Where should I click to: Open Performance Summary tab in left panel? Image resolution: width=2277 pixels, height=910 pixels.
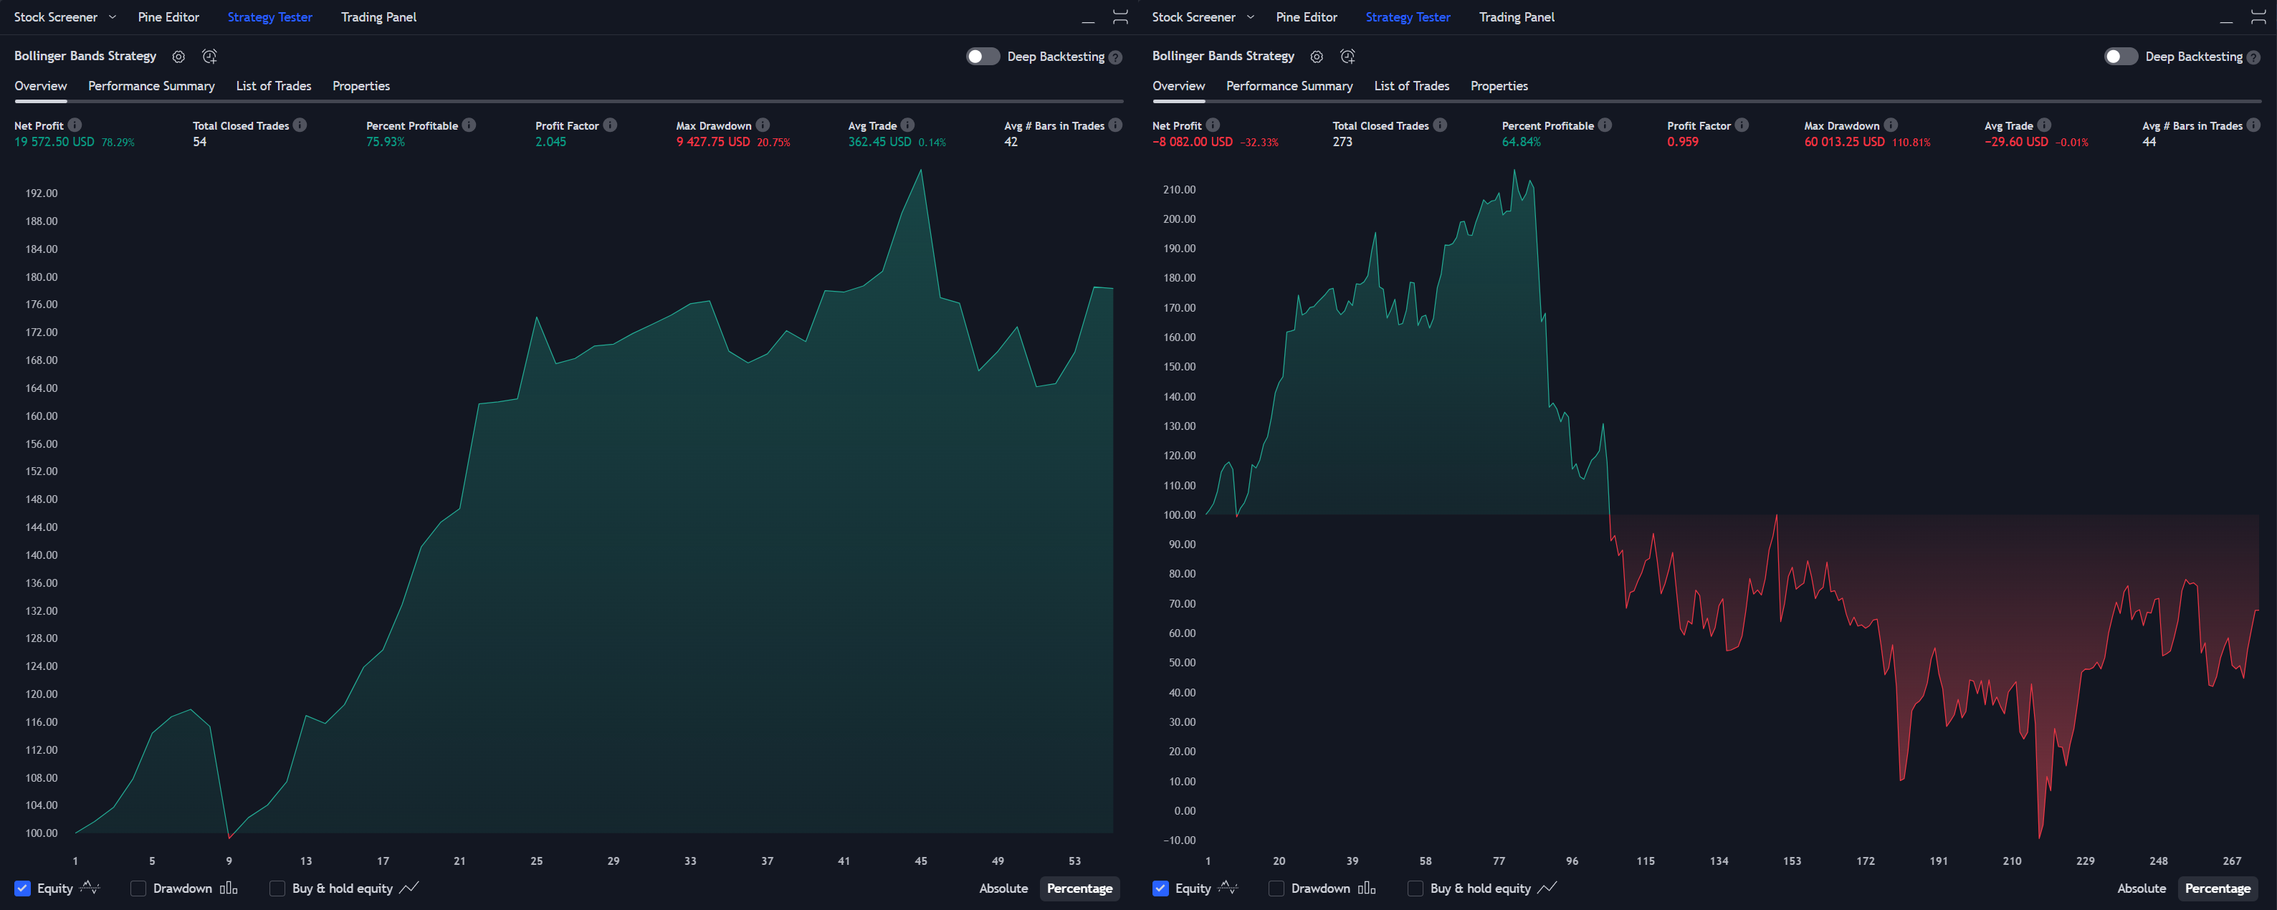coord(151,86)
